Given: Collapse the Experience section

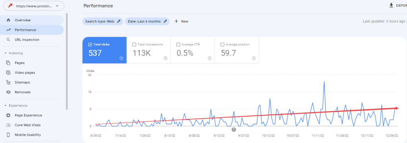Looking at the screenshot, I should click(6, 105).
